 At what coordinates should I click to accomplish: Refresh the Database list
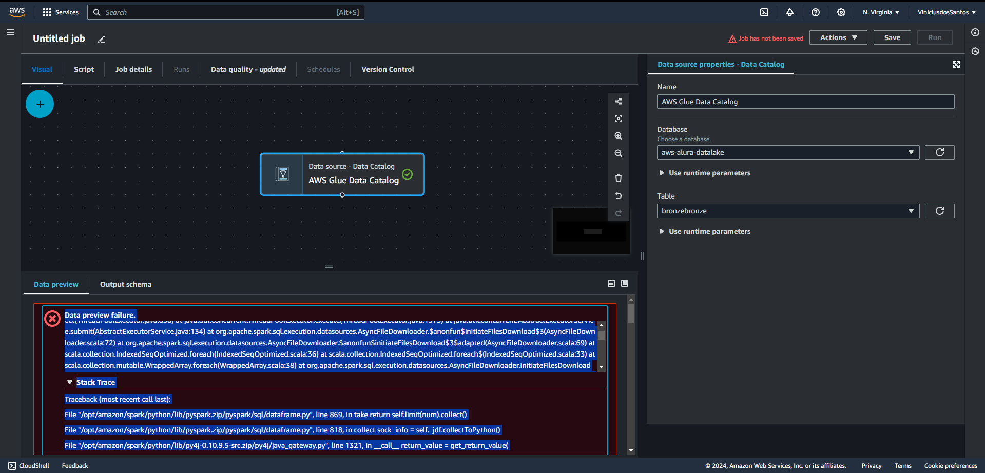(939, 152)
